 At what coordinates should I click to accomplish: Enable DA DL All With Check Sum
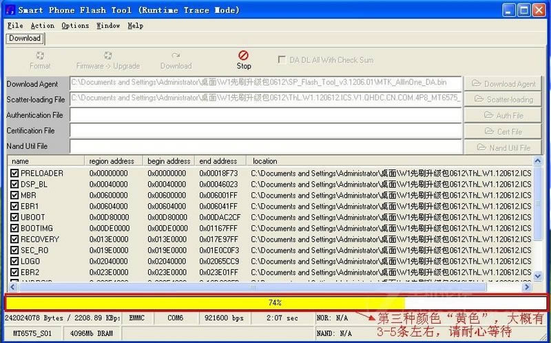[282, 60]
